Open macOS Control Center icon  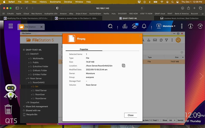click(178, 2)
